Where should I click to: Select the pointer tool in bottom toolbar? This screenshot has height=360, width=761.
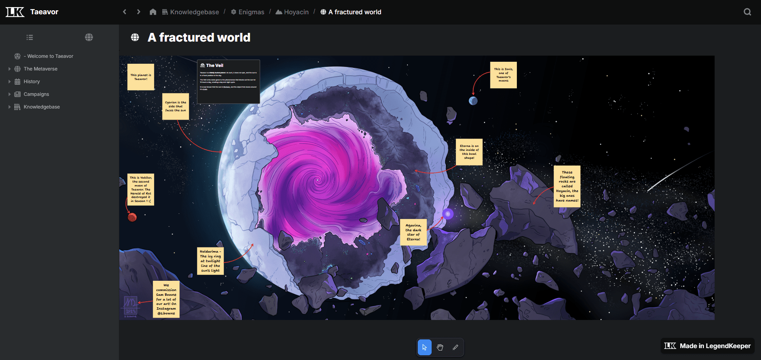pyautogui.click(x=424, y=347)
